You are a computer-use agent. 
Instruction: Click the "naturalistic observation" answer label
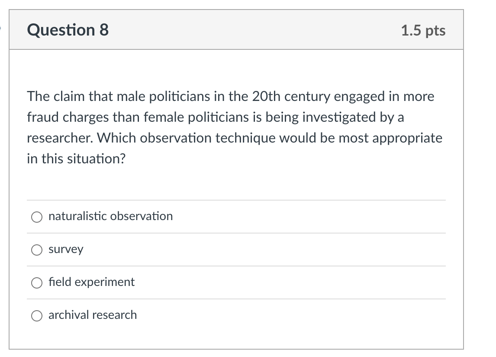pos(110,216)
